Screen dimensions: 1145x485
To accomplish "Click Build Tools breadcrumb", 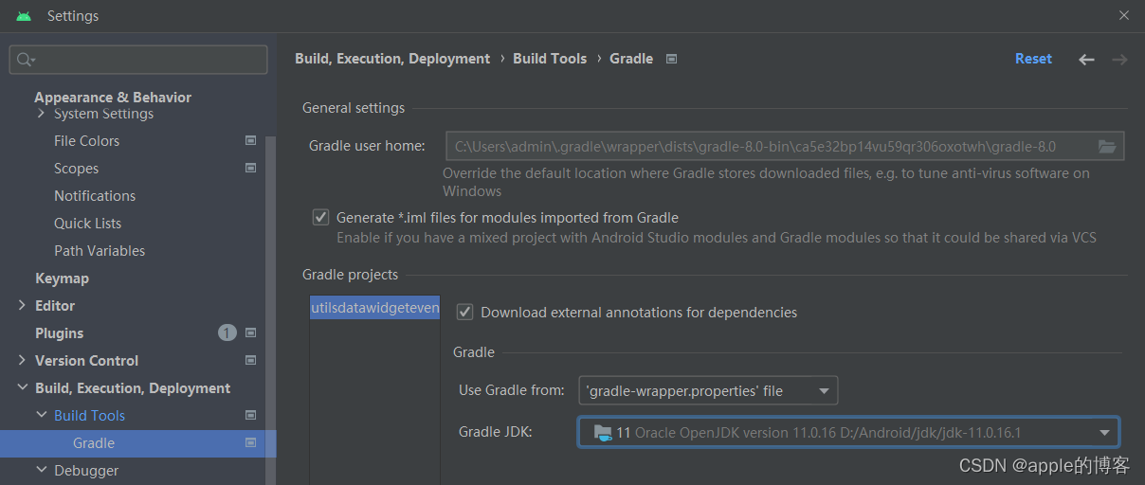I will [550, 59].
